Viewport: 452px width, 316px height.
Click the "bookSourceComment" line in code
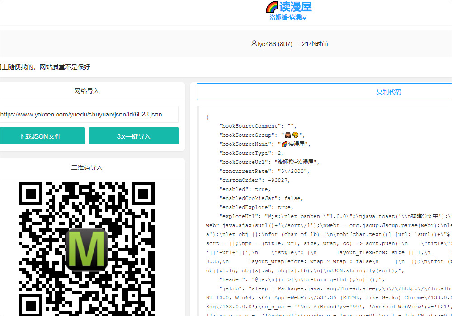pyautogui.click(x=258, y=126)
